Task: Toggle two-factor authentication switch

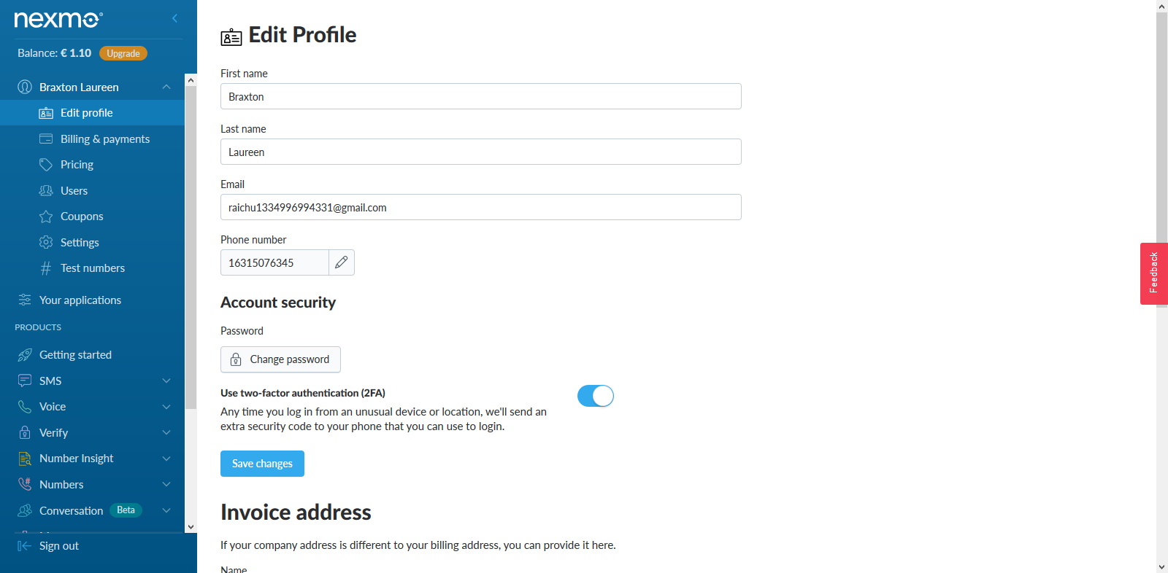Action: tap(595, 396)
